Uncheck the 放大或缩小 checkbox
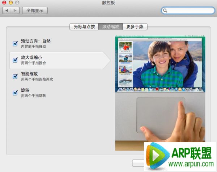The image size is (217, 172). 15,60
